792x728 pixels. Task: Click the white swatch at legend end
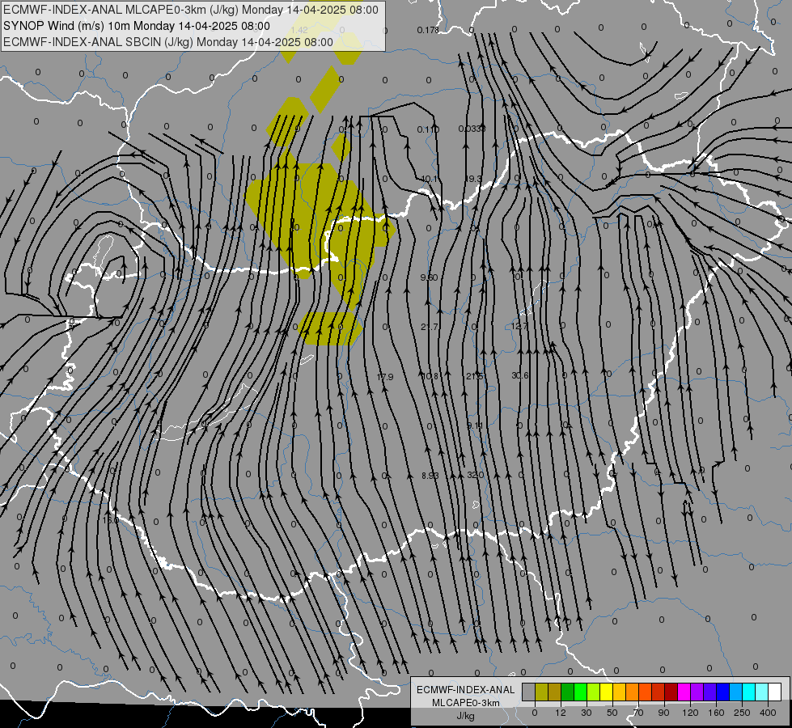[x=774, y=692]
